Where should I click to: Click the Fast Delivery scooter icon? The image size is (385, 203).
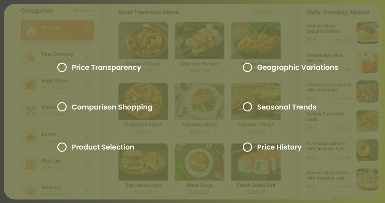click(x=31, y=57)
